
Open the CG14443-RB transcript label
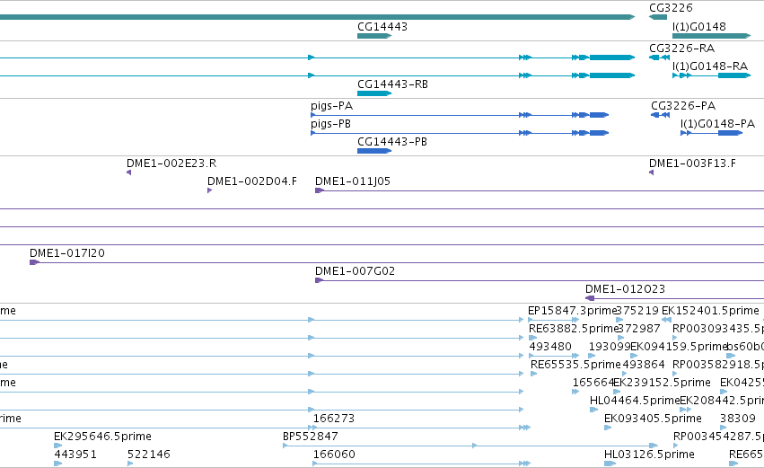[392, 84]
